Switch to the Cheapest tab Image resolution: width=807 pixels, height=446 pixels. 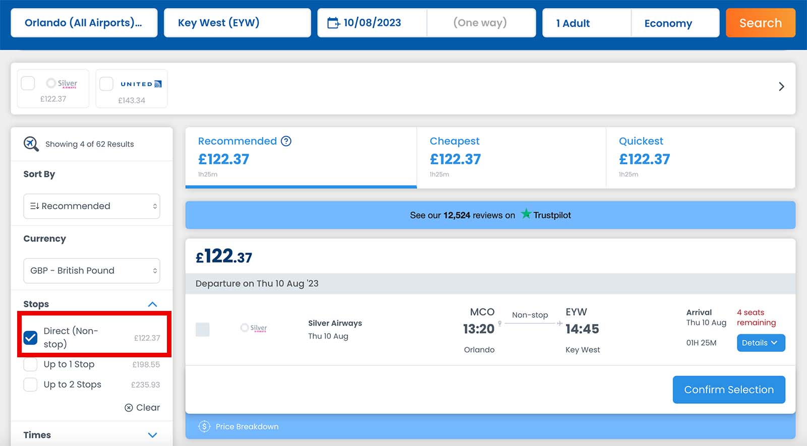(x=510, y=157)
